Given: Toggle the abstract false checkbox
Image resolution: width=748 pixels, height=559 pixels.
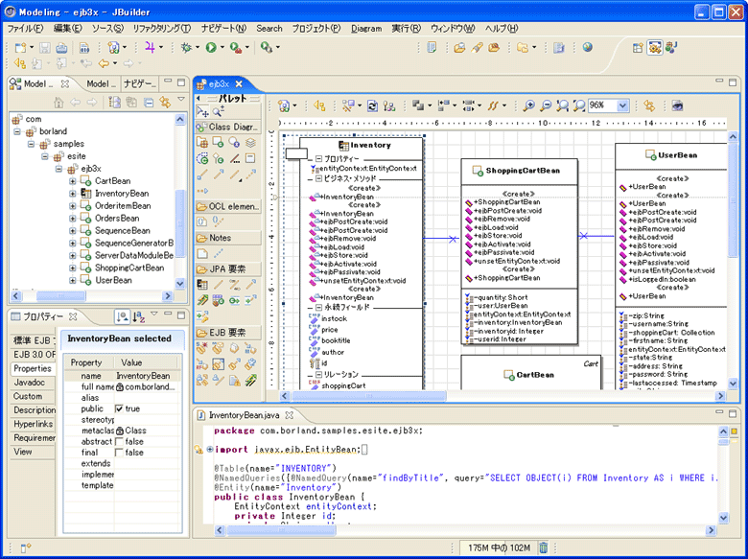Looking at the screenshot, I should click(x=119, y=442).
